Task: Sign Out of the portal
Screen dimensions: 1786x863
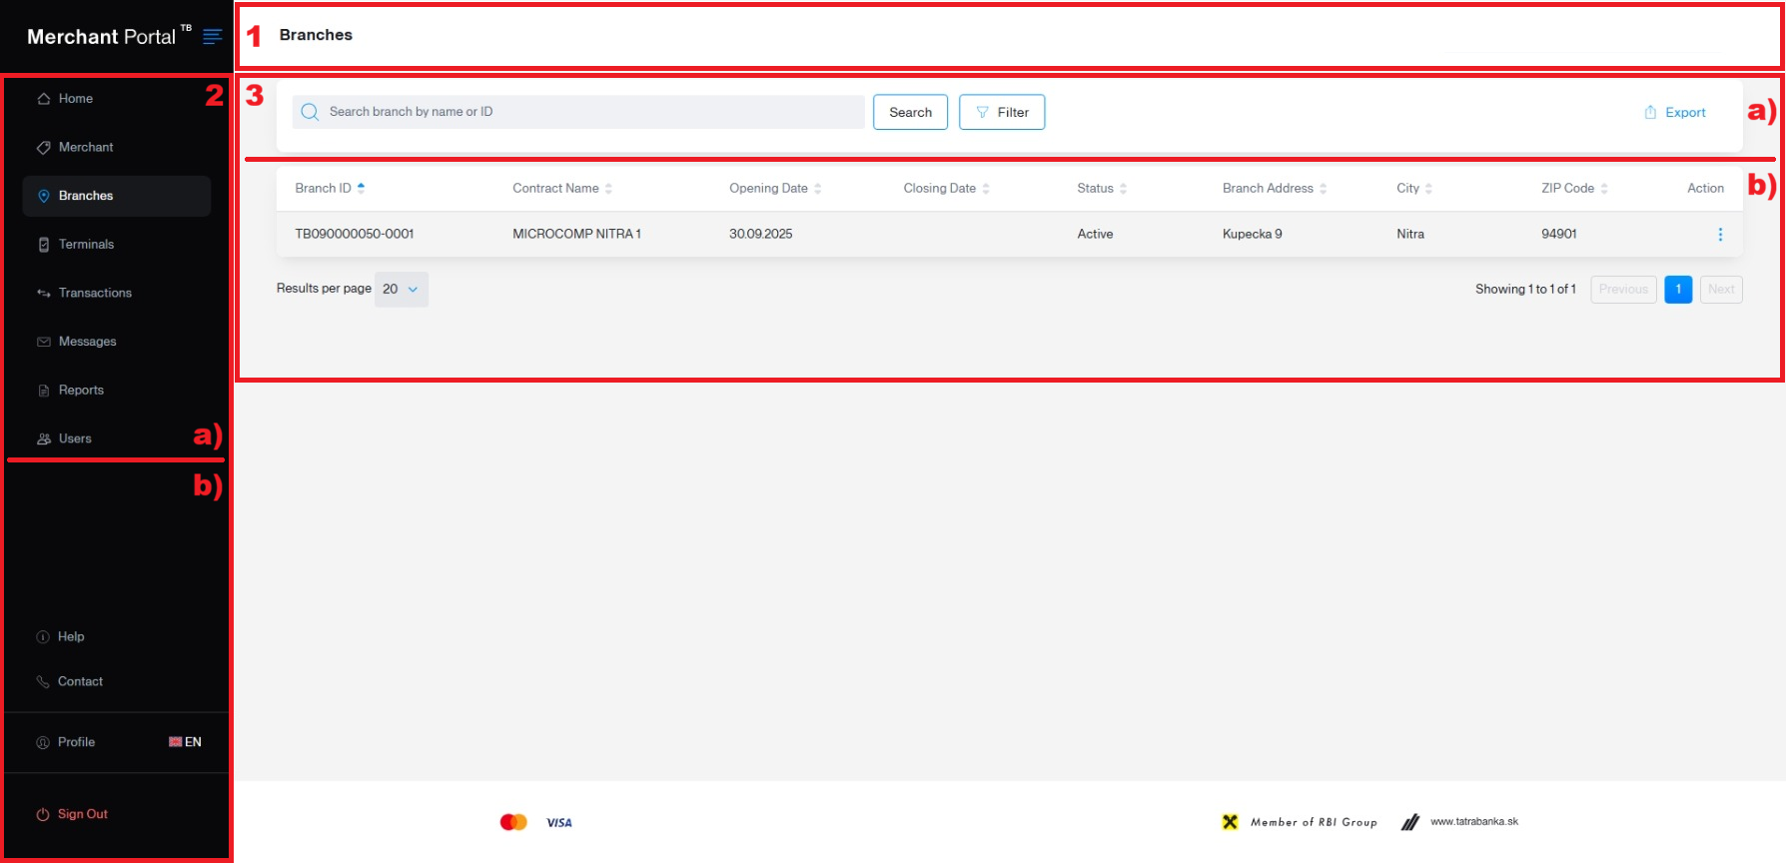Action: (x=82, y=815)
